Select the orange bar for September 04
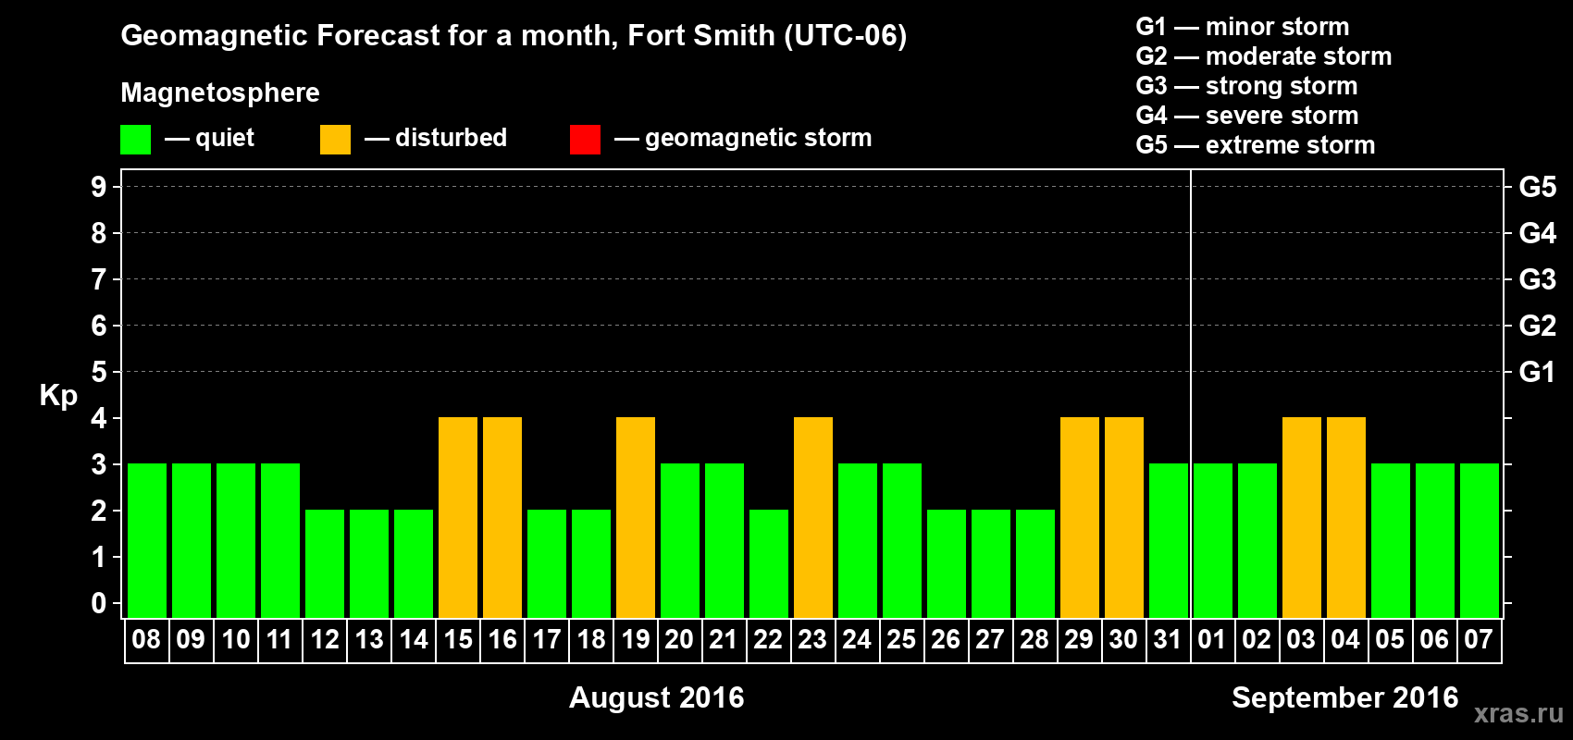The image size is (1573, 740). pyautogui.click(x=1346, y=517)
